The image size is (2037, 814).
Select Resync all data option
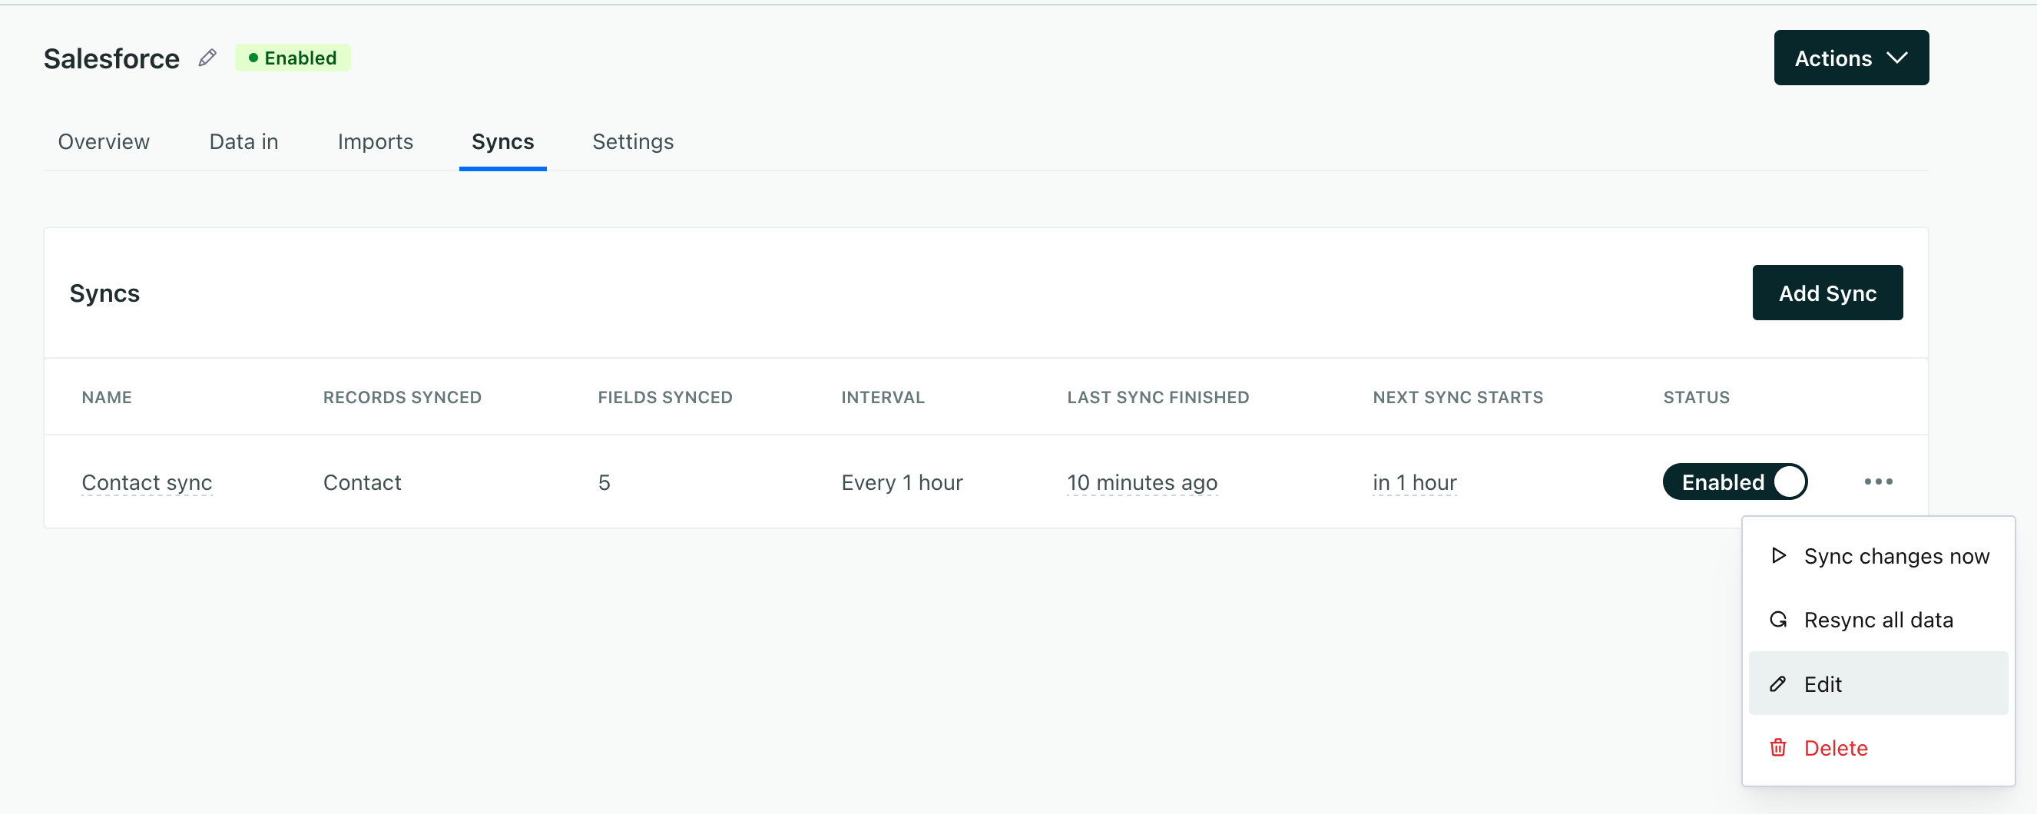[x=1878, y=620]
